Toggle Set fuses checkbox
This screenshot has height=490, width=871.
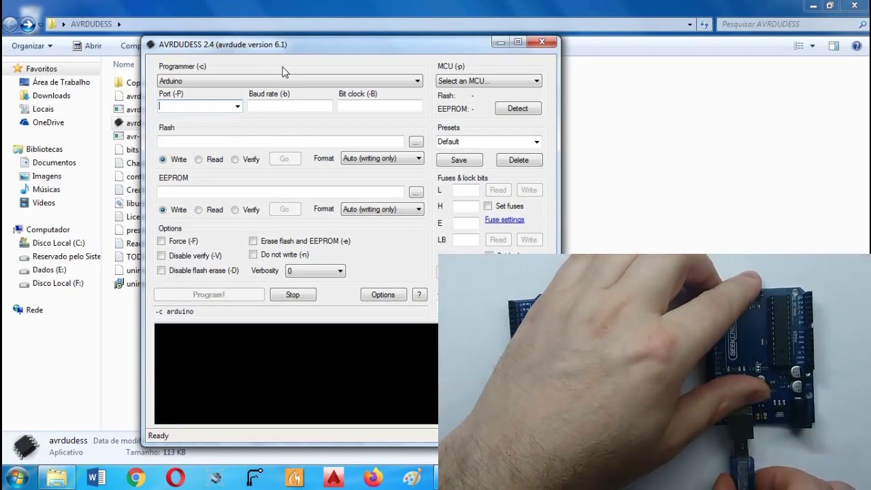[x=488, y=206]
